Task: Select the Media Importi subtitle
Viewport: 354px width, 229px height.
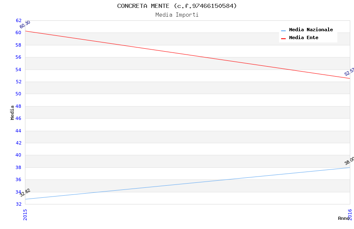Action: 177,15
